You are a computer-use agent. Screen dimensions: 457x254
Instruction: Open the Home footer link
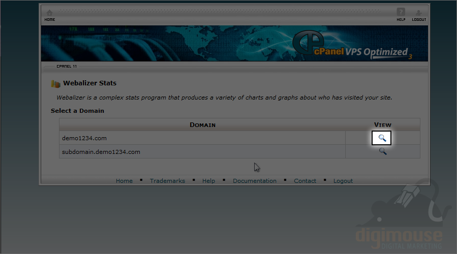124,181
